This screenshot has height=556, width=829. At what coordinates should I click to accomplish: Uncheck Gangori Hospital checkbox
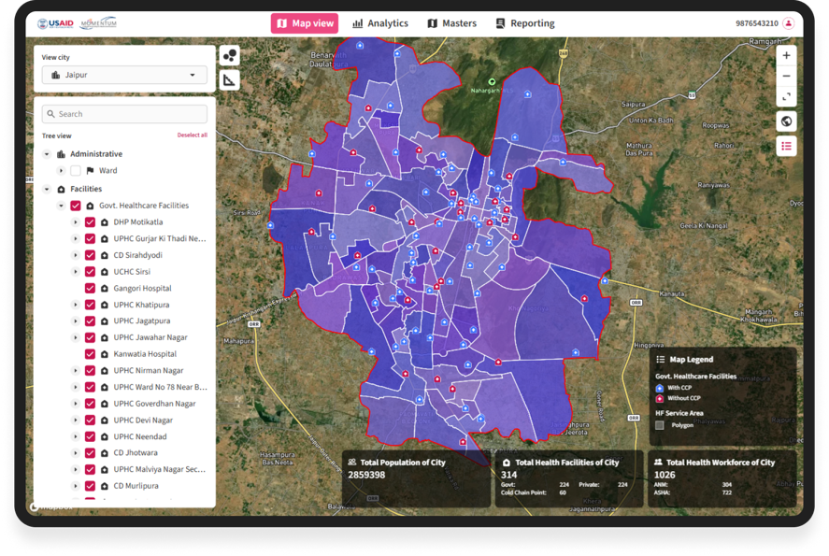coord(90,288)
